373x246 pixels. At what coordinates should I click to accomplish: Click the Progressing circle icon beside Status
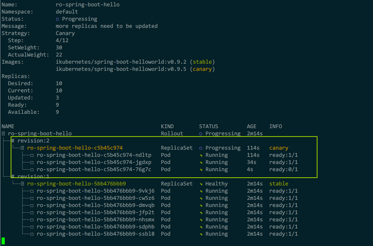click(57, 19)
